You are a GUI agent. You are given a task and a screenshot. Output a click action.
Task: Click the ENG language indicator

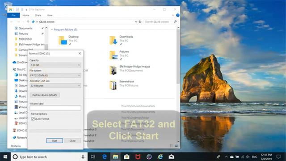pos(254,157)
